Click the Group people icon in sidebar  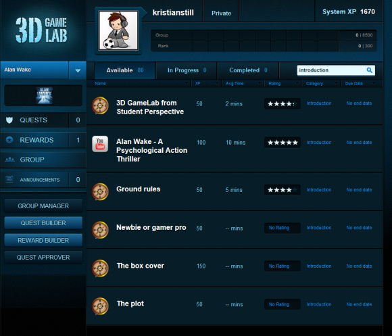click(9, 160)
